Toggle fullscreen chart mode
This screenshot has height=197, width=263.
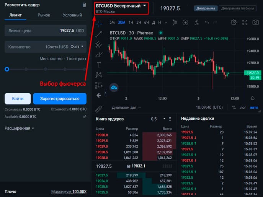tap(245, 22)
